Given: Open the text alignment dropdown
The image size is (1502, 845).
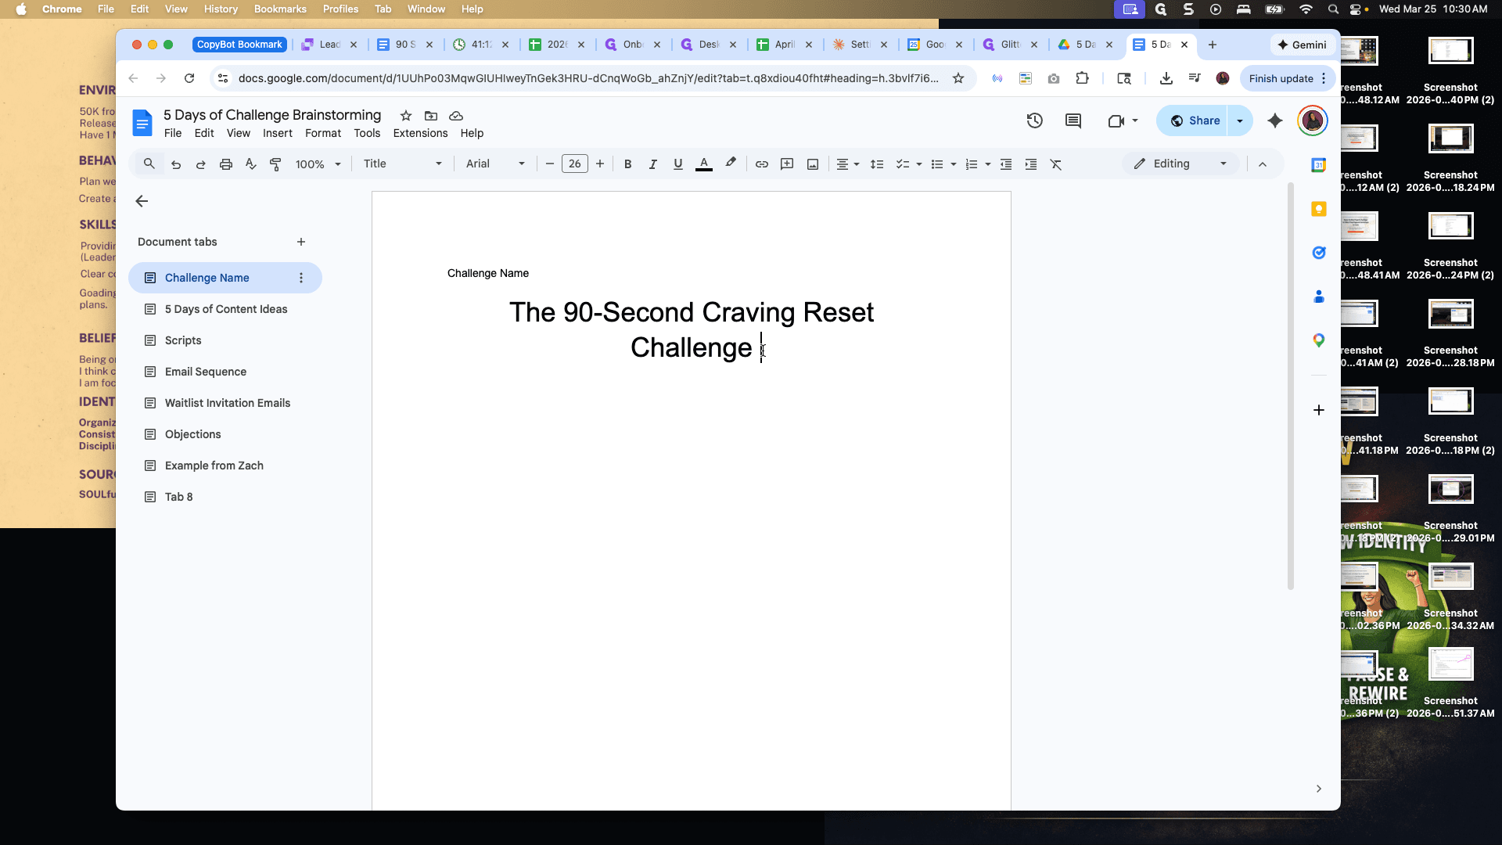Looking at the screenshot, I should 847,164.
